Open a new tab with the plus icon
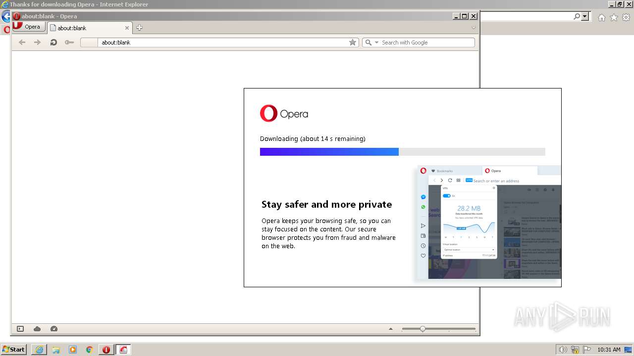 tap(139, 28)
